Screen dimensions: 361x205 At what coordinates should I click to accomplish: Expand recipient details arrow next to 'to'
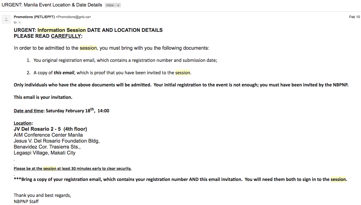[x=20, y=22]
